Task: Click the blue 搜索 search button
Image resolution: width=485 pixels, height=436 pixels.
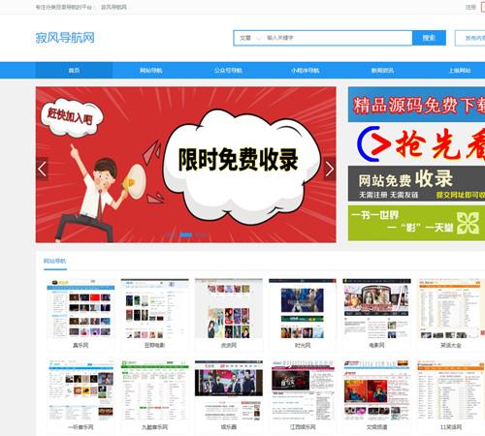Action: click(429, 38)
